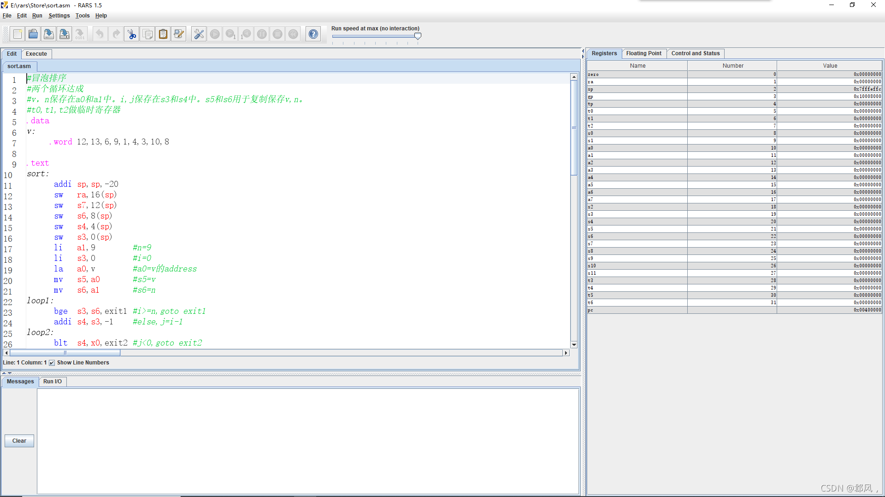Click editor vertical scrollbar up arrow
Viewport: 885px width, 497px height.
pos(574,77)
